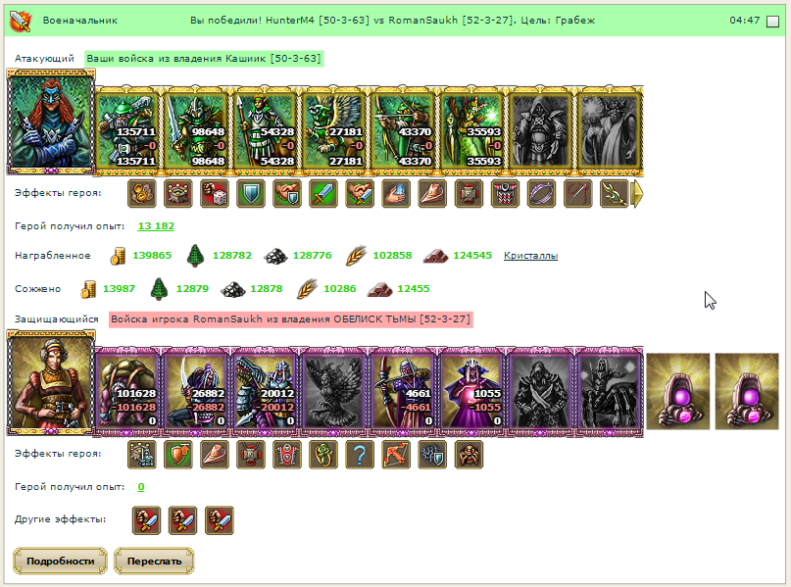The image size is (791, 587).
Task: Click the first fist-and-sword other effect icon
Action: point(146,520)
